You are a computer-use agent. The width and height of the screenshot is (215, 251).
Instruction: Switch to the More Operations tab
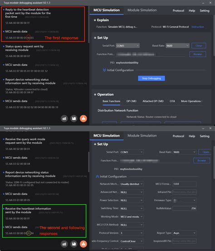click(191, 101)
